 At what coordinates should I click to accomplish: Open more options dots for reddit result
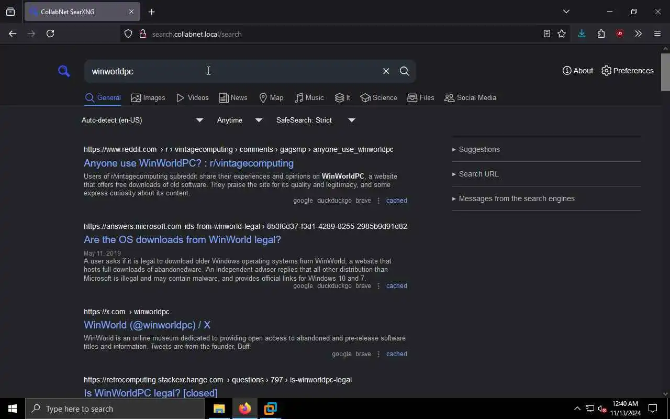click(378, 201)
